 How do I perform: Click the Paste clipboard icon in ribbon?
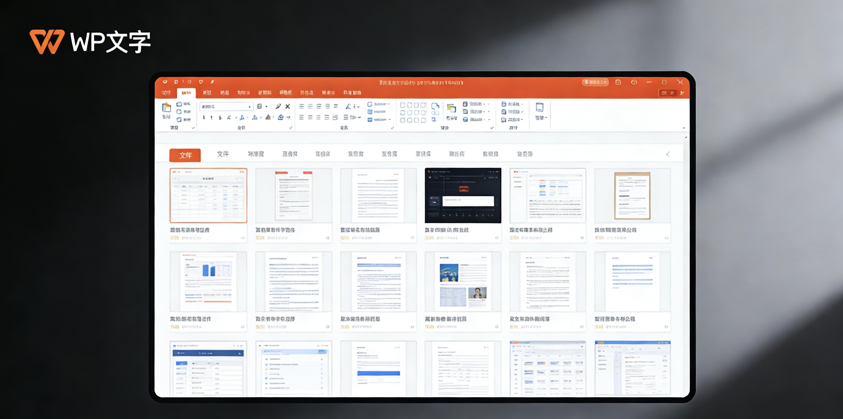166,107
